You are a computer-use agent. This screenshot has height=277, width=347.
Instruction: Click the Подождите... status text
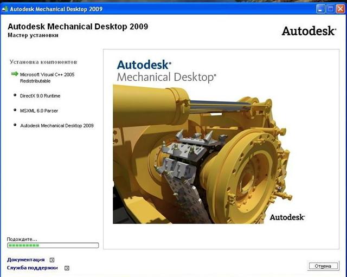(22, 239)
